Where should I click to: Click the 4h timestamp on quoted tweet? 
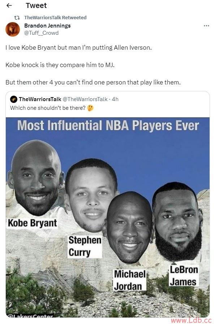pyautogui.click(x=115, y=99)
